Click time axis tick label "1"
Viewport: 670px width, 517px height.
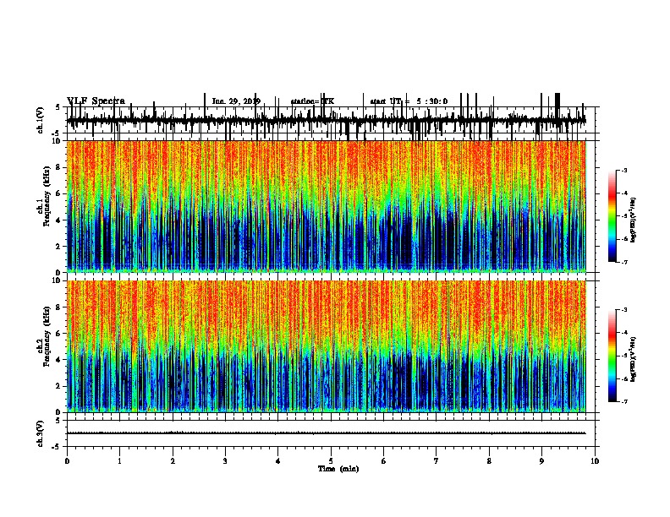119,460
